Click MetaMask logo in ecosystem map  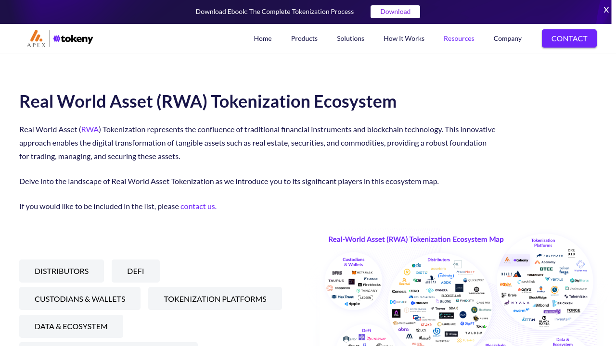[362, 272]
